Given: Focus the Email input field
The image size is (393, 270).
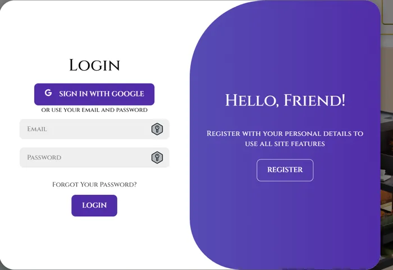Looking at the screenshot, I should click(x=94, y=129).
